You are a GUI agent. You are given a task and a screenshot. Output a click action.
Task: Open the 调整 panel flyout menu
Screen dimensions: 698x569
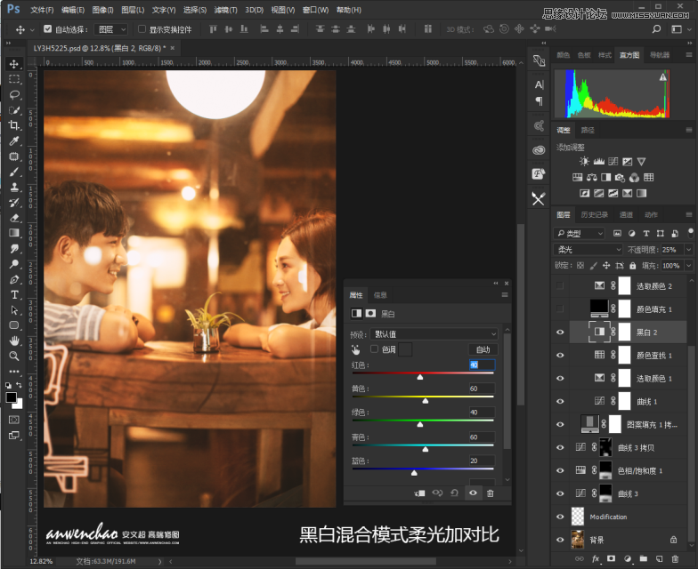[x=689, y=130]
